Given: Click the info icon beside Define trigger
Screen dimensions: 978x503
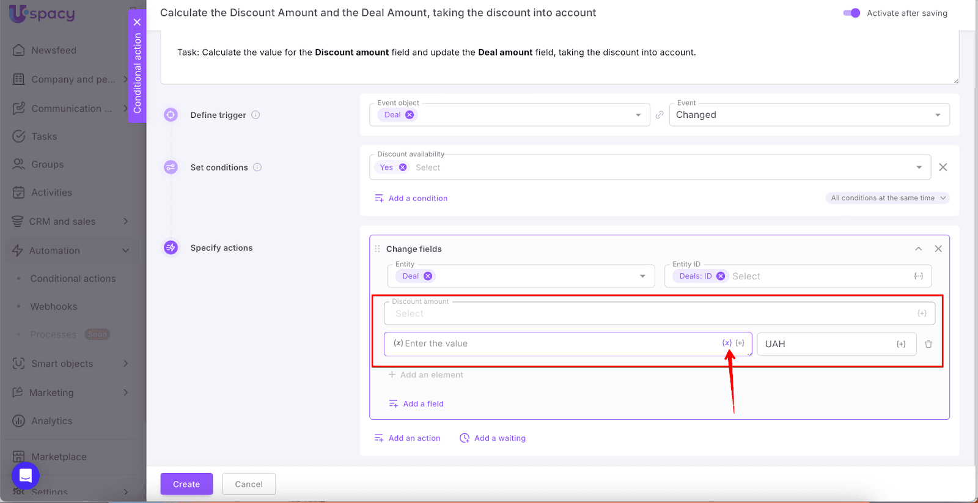Looking at the screenshot, I should pyautogui.click(x=256, y=115).
